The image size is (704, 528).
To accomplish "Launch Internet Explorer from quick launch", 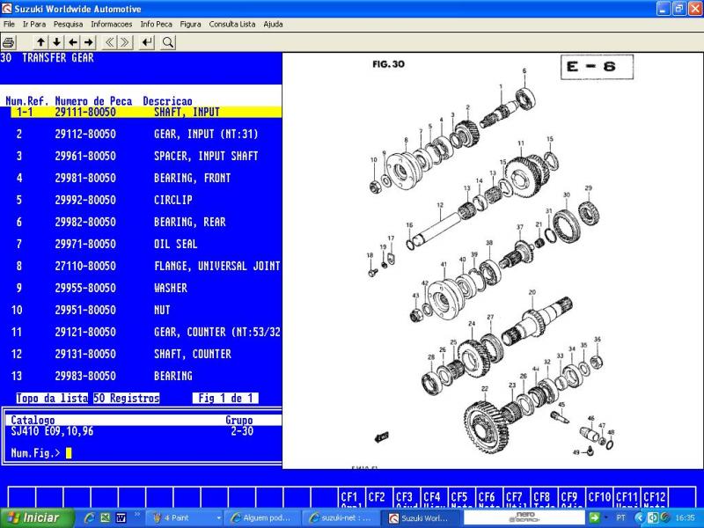I will 90,517.
